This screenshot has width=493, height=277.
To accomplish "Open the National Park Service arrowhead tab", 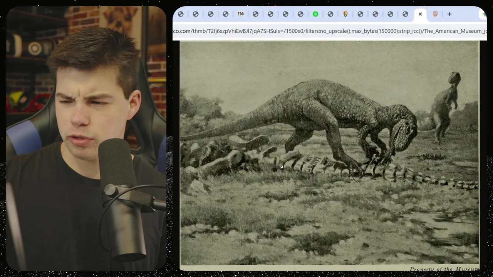I will pos(345,14).
